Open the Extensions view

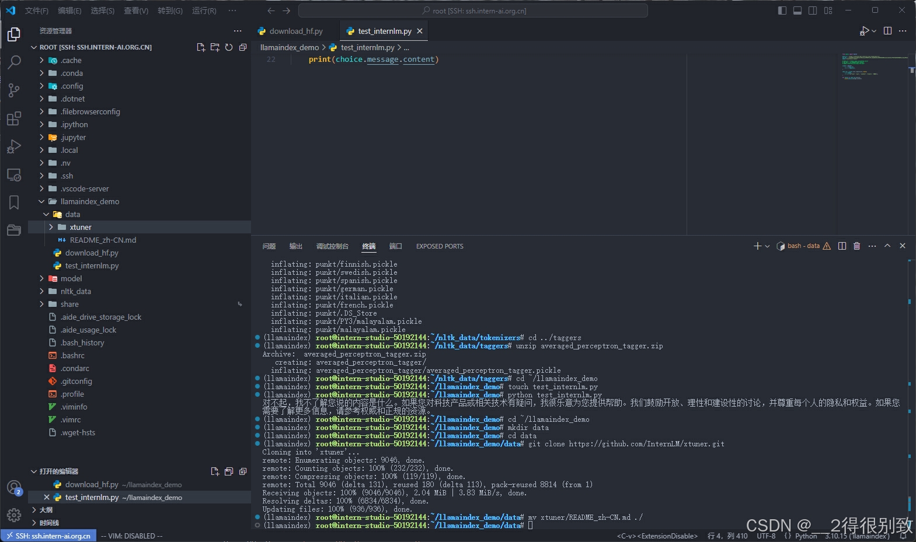coord(14,118)
